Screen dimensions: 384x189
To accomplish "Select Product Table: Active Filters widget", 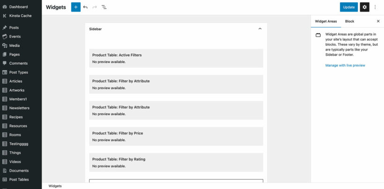I will pos(176,58).
